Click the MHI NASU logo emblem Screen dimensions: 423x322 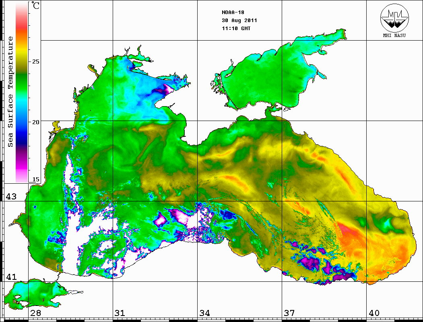394,18
